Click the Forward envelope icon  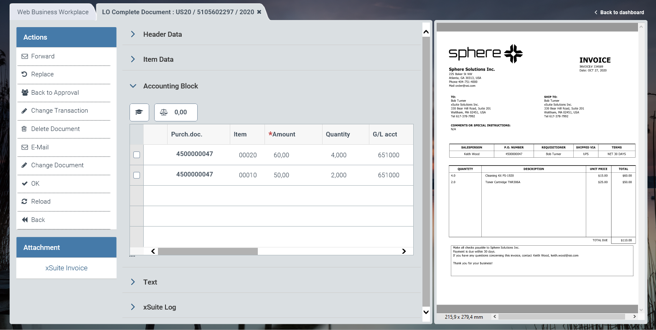click(25, 56)
